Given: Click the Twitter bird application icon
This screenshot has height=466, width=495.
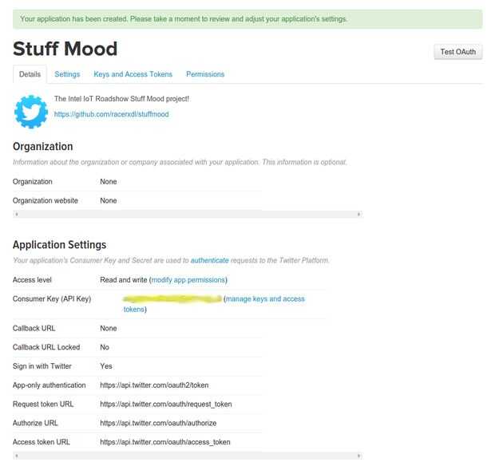Looking at the screenshot, I should tap(31, 111).
